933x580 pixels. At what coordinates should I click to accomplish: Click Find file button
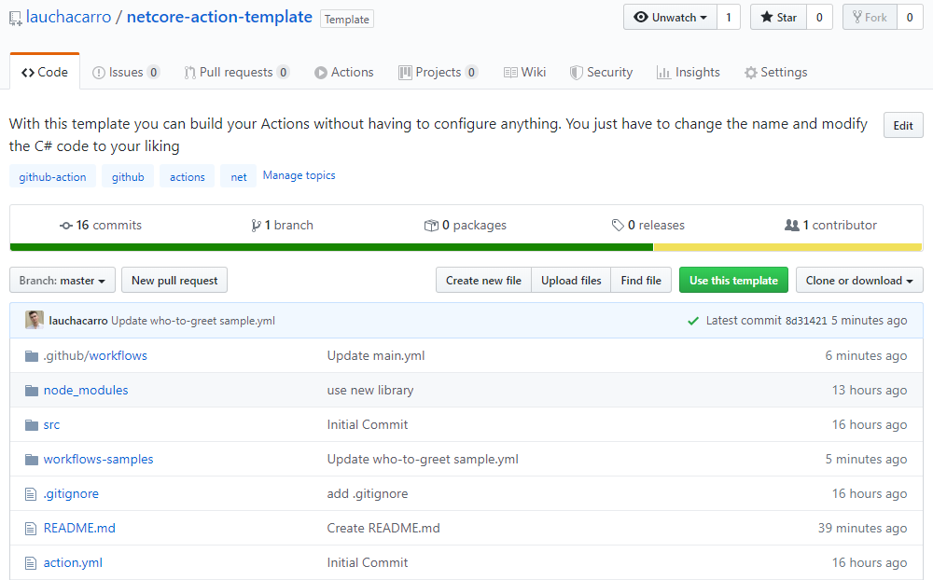641,280
